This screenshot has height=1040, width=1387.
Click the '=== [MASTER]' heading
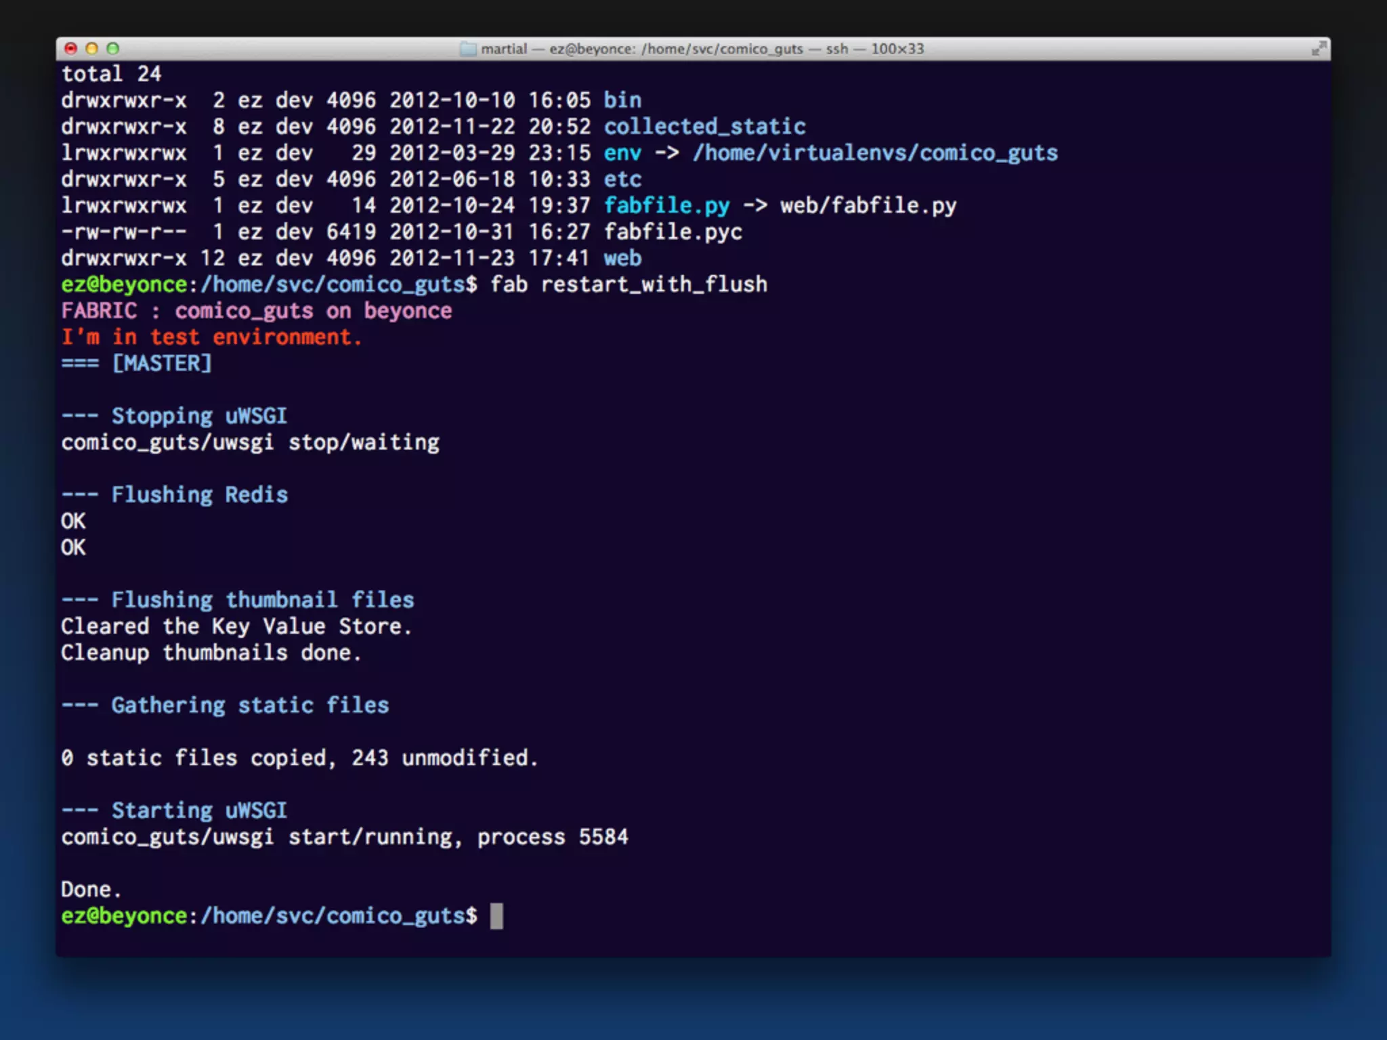[x=136, y=364]
